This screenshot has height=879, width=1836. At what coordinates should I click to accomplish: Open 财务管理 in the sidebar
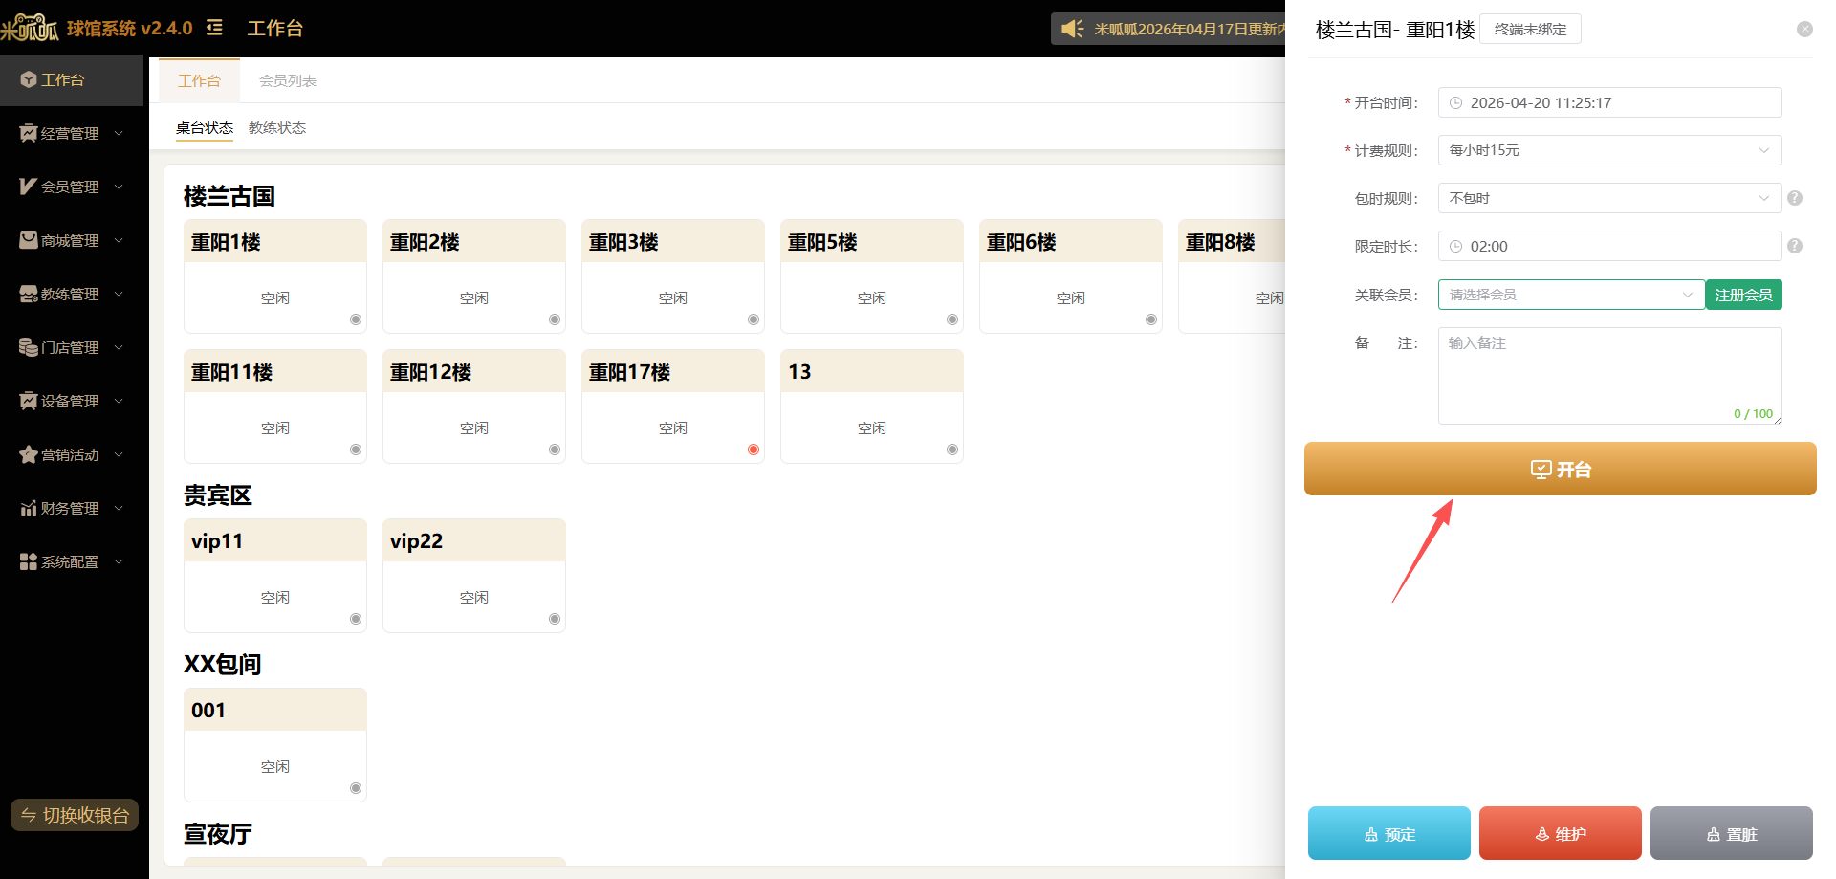pyautogui.click(x=72, y=508)
